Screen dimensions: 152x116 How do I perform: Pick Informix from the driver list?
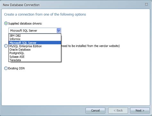[x=35, y=39]
